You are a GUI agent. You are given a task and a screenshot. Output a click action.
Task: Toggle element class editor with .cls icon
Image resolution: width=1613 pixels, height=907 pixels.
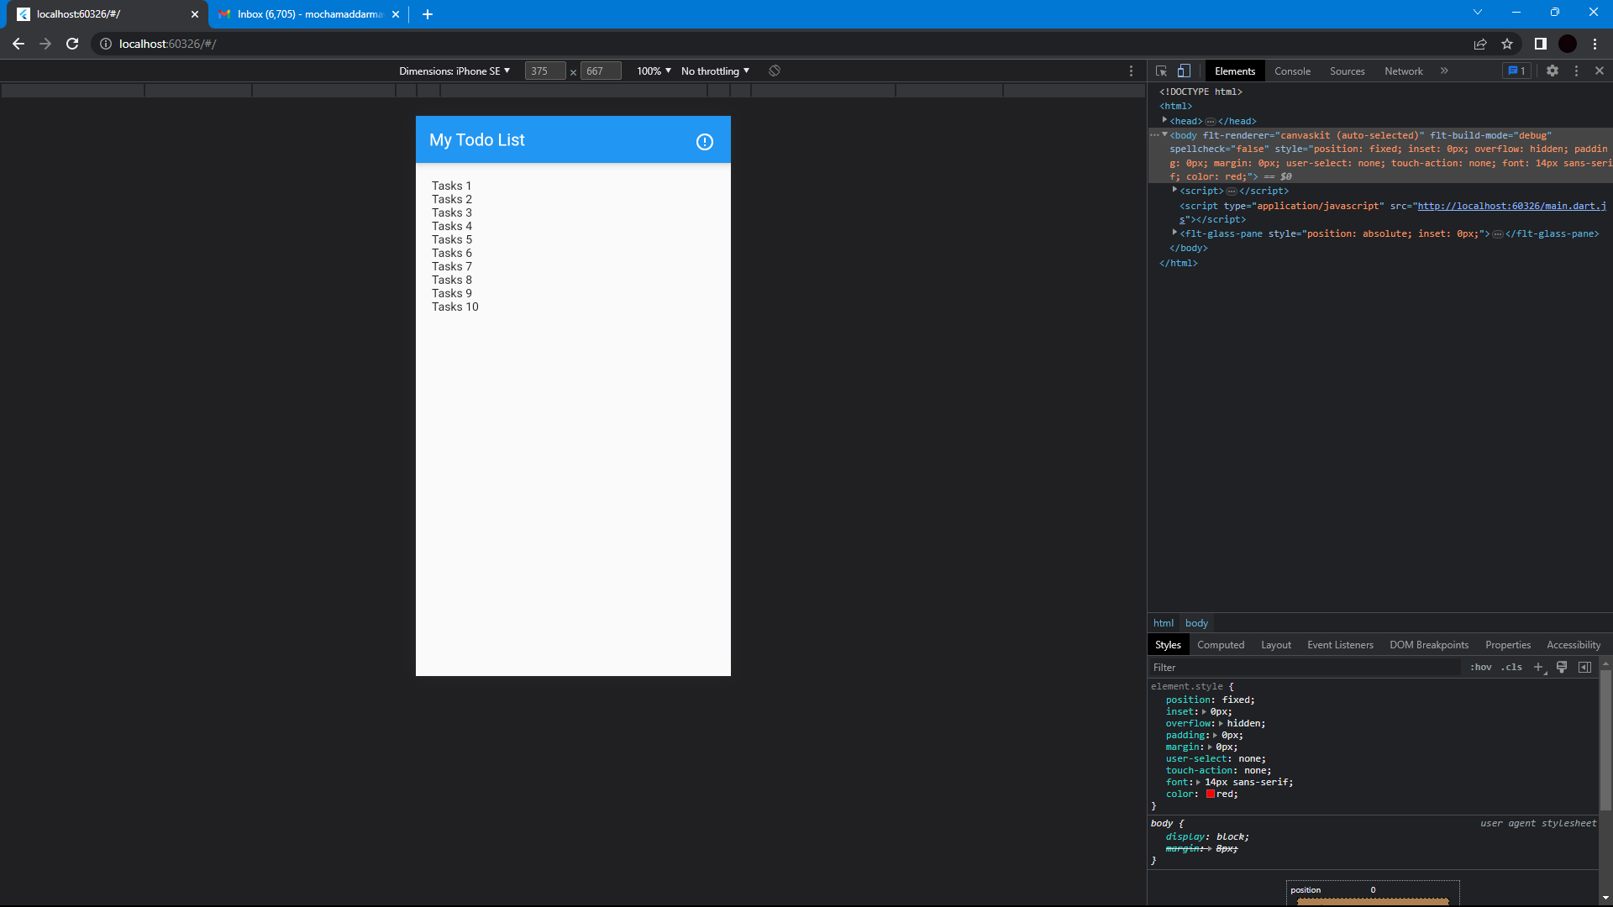tap(1511, 667)
